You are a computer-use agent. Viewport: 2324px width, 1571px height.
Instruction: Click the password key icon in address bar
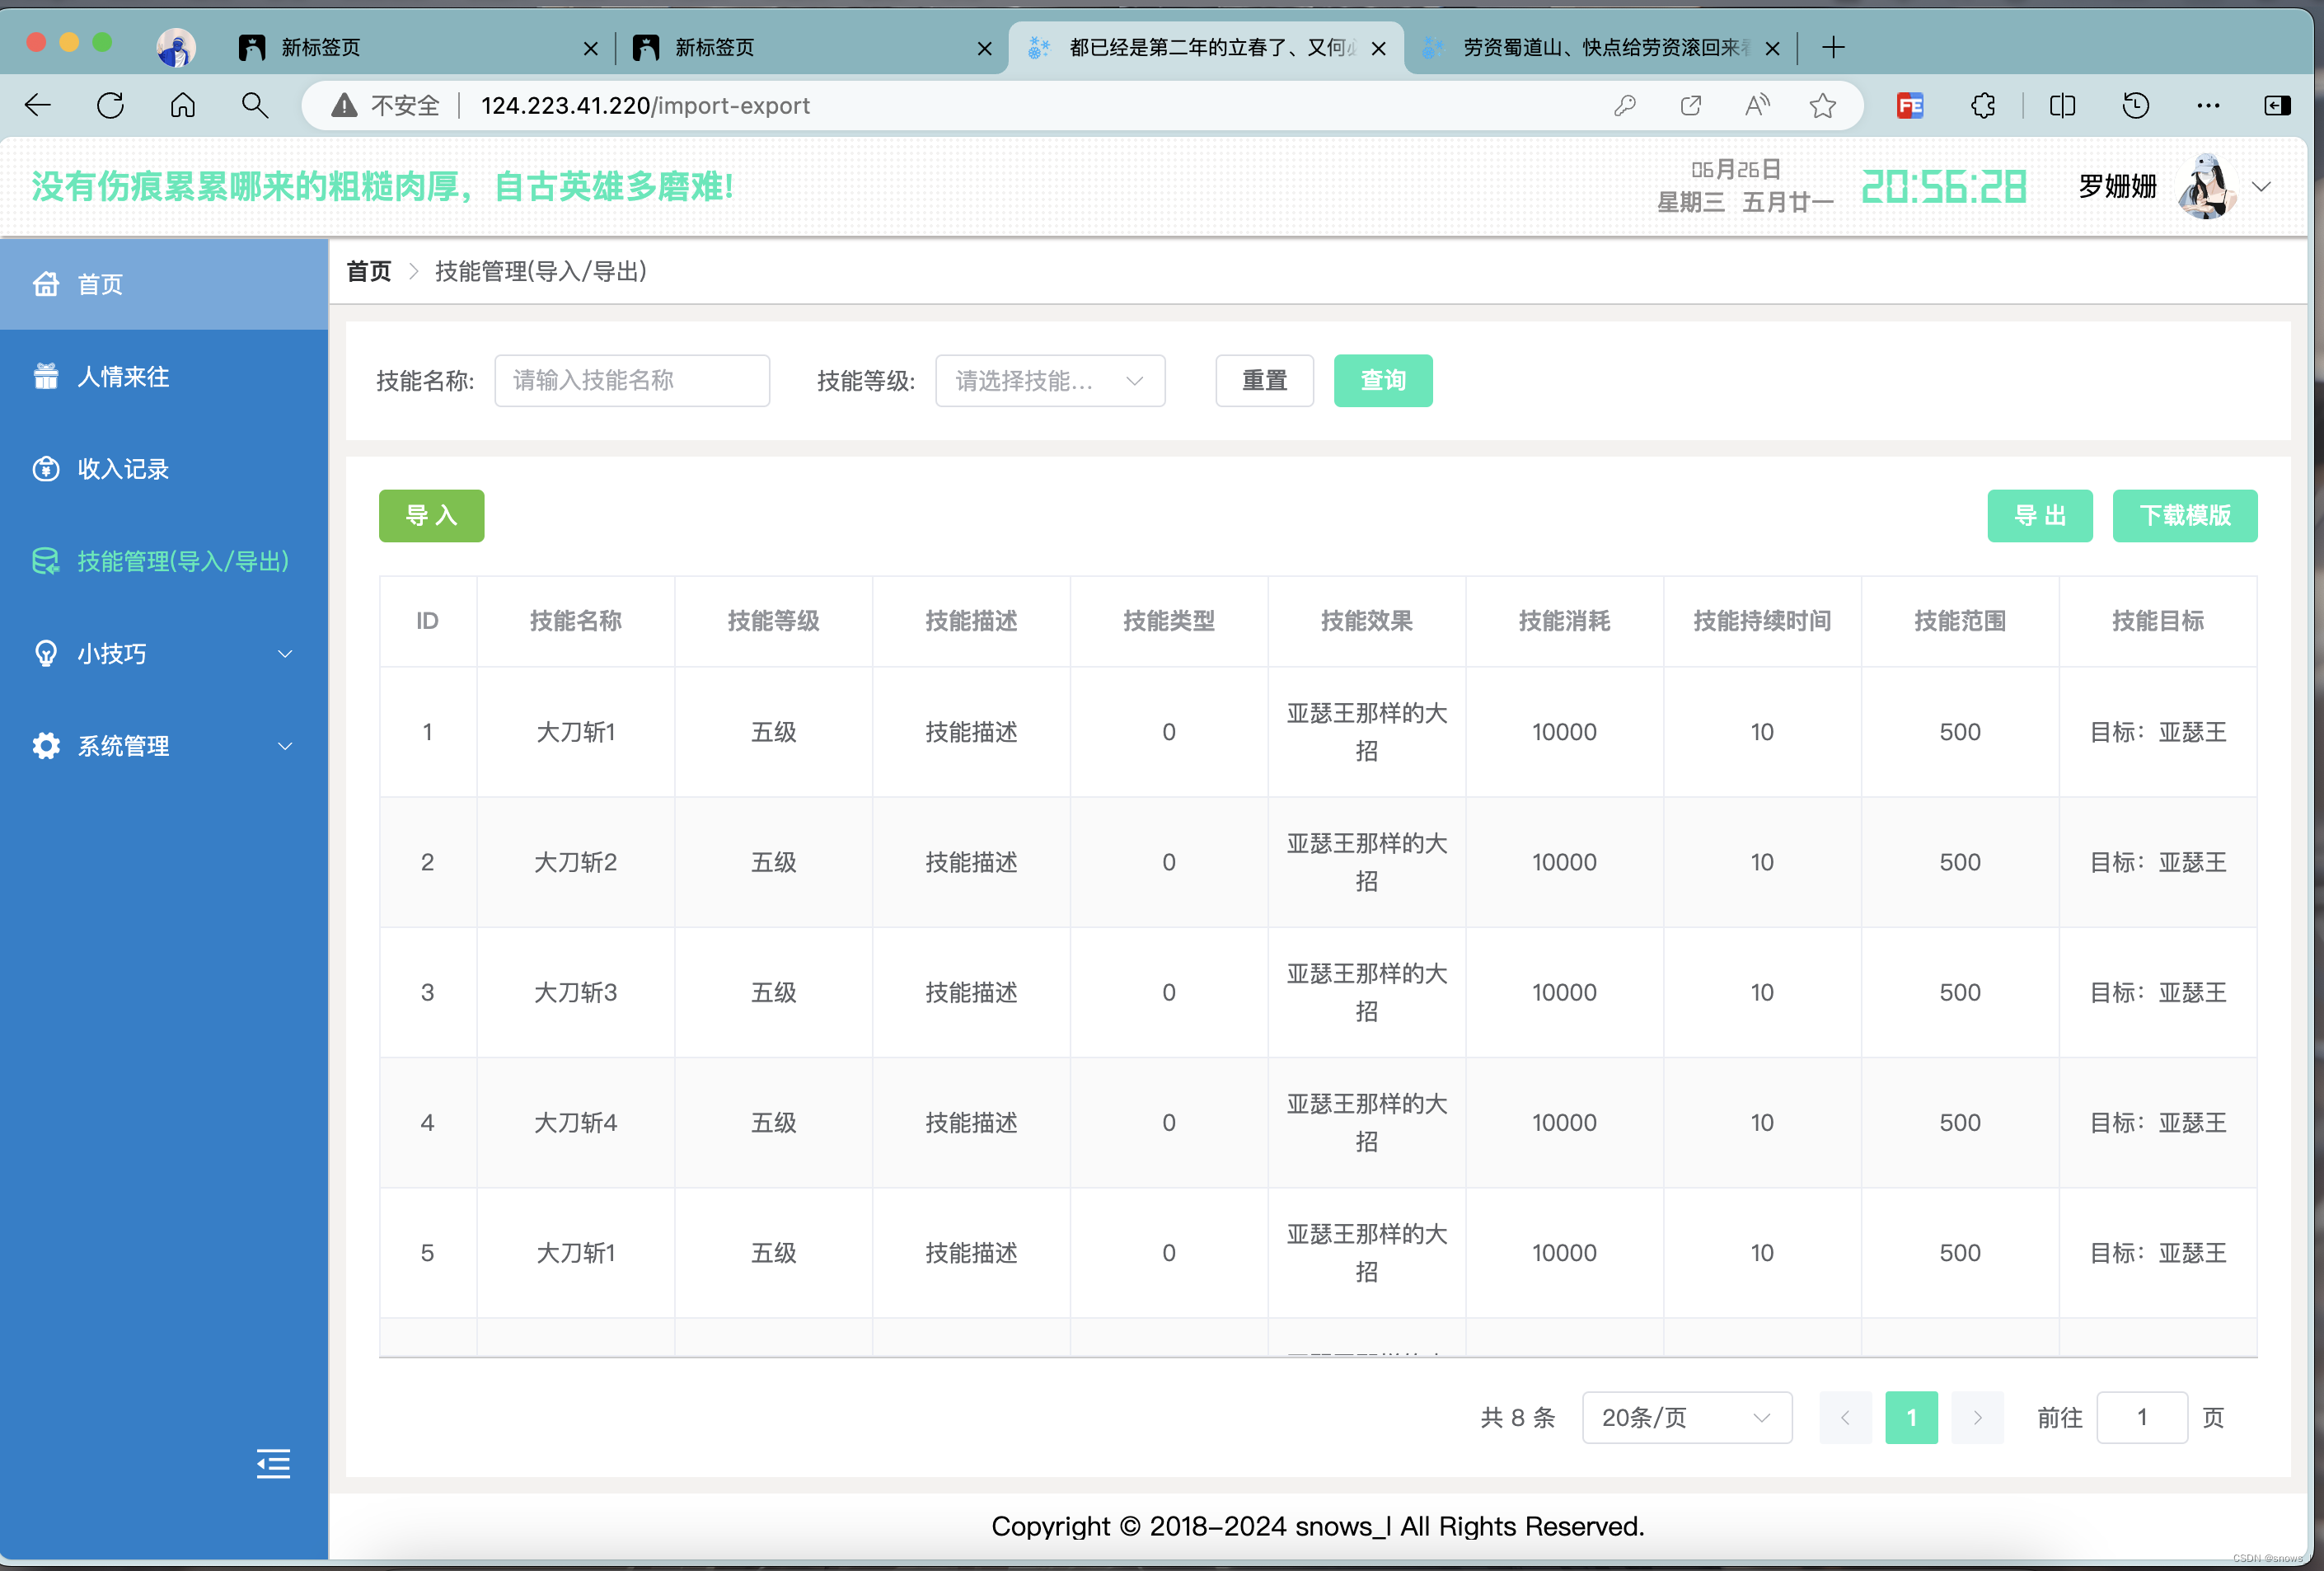tap(1624, 105)
